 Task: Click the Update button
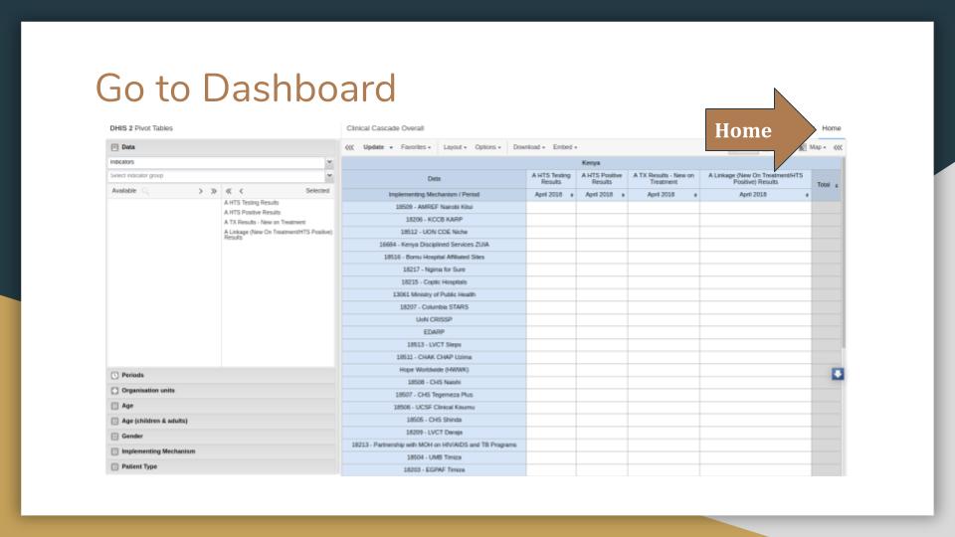click(373, 147)
